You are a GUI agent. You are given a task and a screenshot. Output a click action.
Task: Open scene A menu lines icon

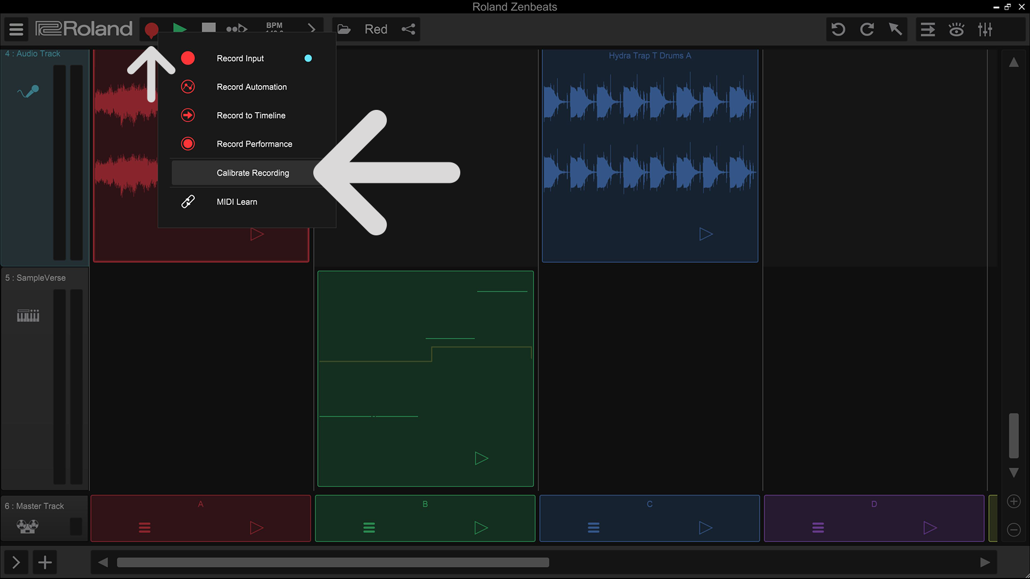tap(144, 528)
